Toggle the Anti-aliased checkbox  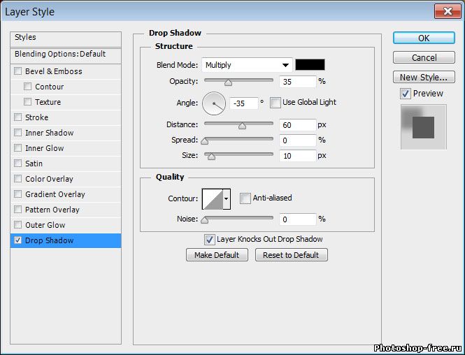(245, 198)
